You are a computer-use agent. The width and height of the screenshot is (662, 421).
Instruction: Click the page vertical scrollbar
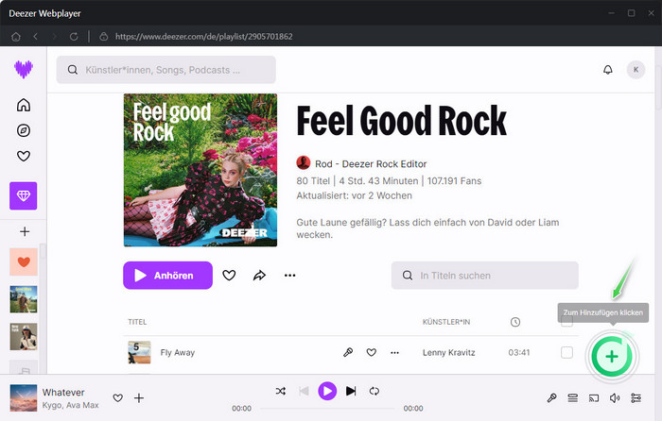[x=658, y=87]
